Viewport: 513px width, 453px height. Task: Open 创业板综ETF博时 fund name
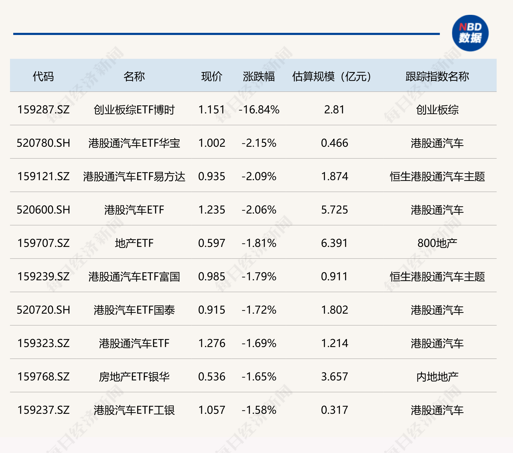tap(134, 109)
